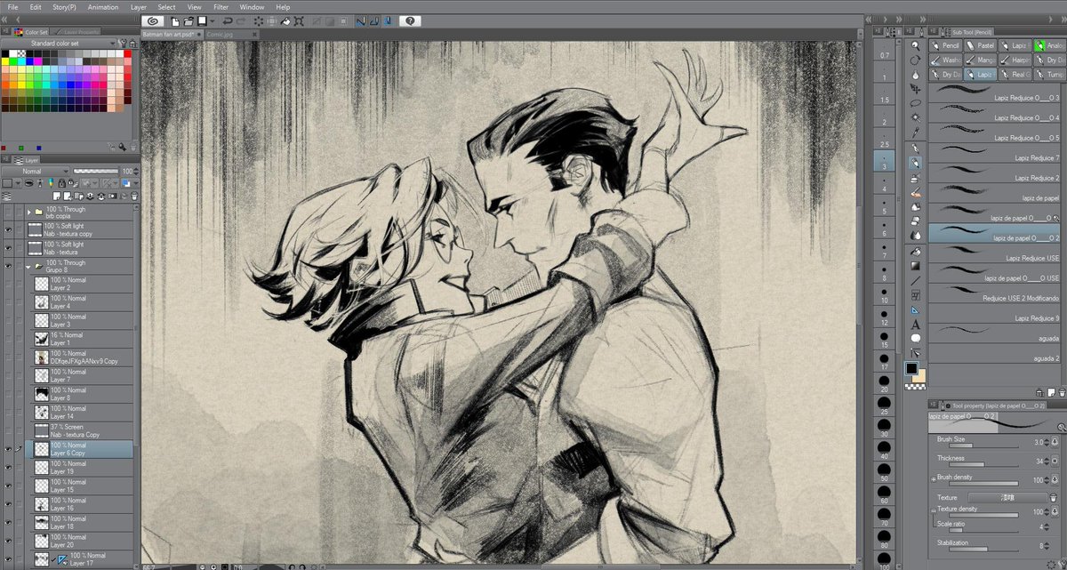Viewport: 1067px width, 570px height.
Task: Open the File menu
Action: click(12, 6)
